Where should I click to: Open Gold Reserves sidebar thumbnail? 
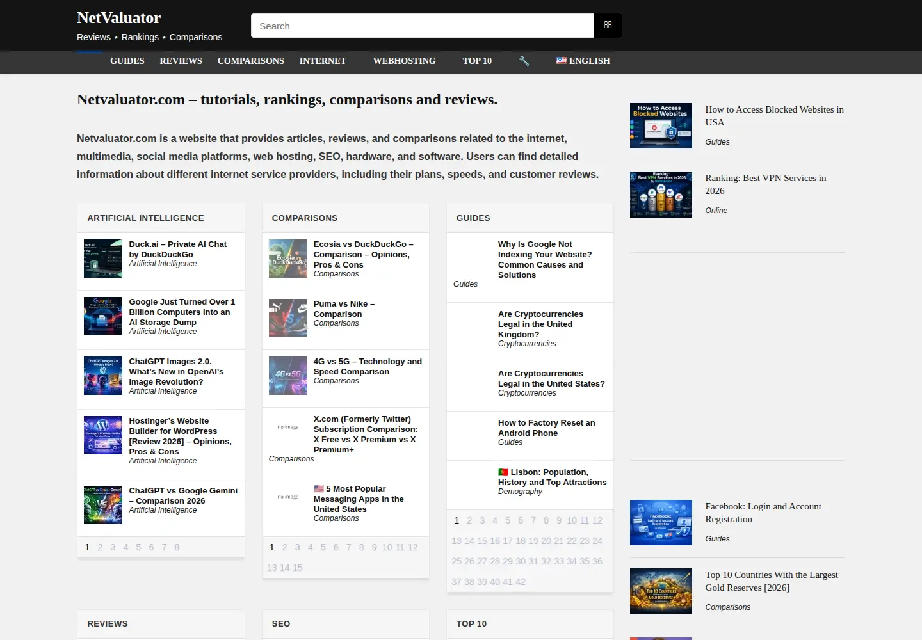[x=661, y=591]
